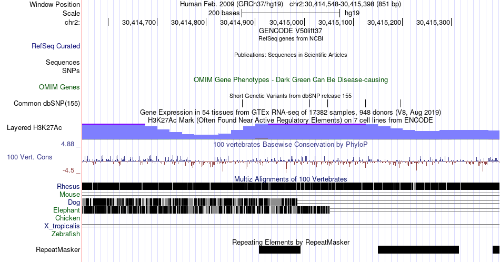500x262 pixels.
Task: Click the Layered H3K27Ac track label
Action: click(34, 127)
